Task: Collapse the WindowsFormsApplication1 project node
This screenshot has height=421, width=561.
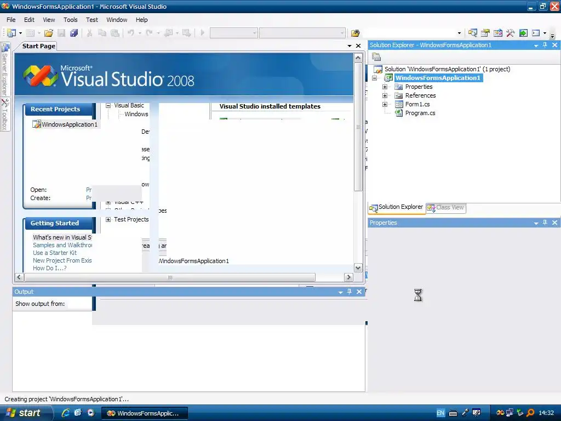Action: (375, 78)
